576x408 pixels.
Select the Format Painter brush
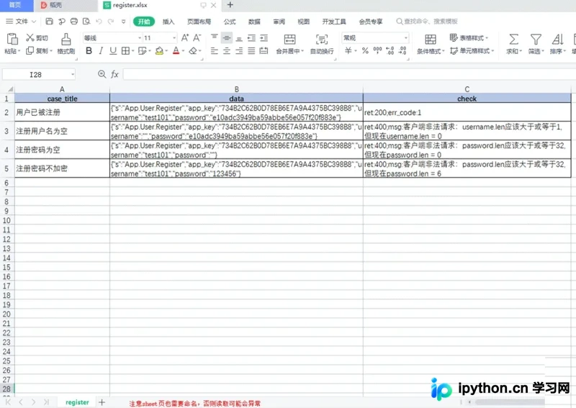click(x=66, y=39)
